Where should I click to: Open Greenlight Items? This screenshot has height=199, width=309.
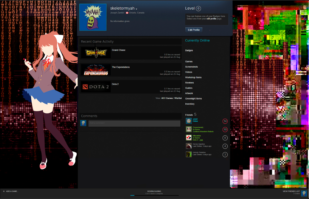pos(194,99)
